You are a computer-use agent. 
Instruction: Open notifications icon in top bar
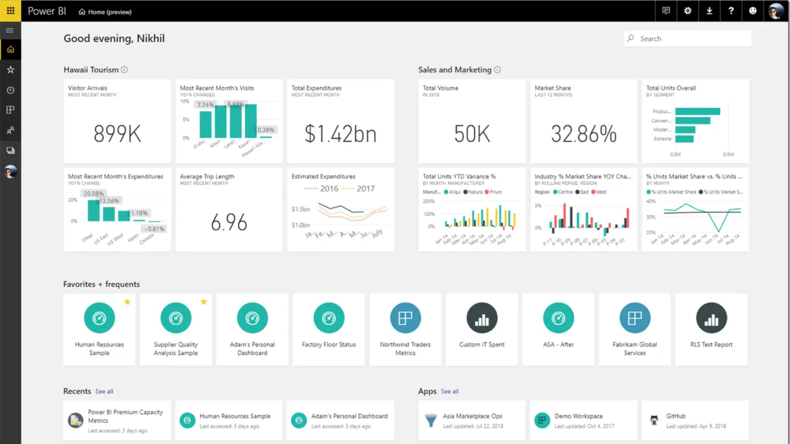click(x=666, y=11)
